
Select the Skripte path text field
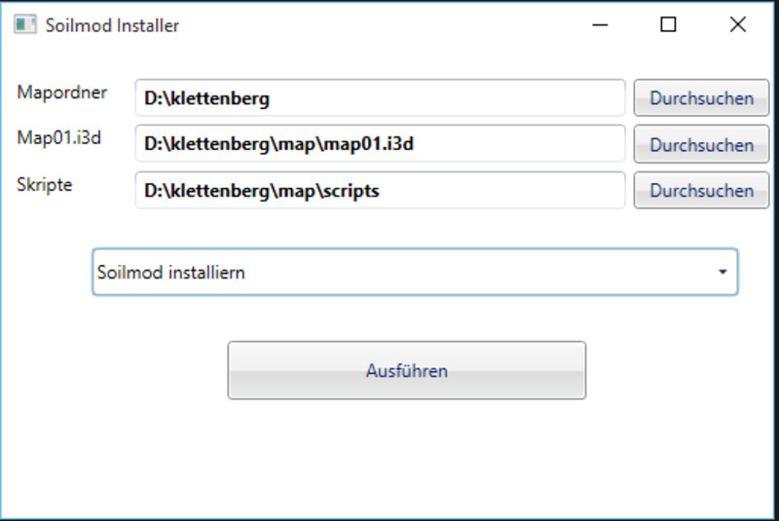tap(380, 191)
